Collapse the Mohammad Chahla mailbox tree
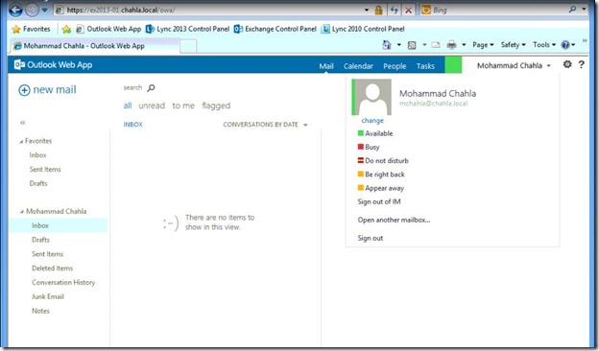This screenshot has width=599, height=351. (22, 211)
